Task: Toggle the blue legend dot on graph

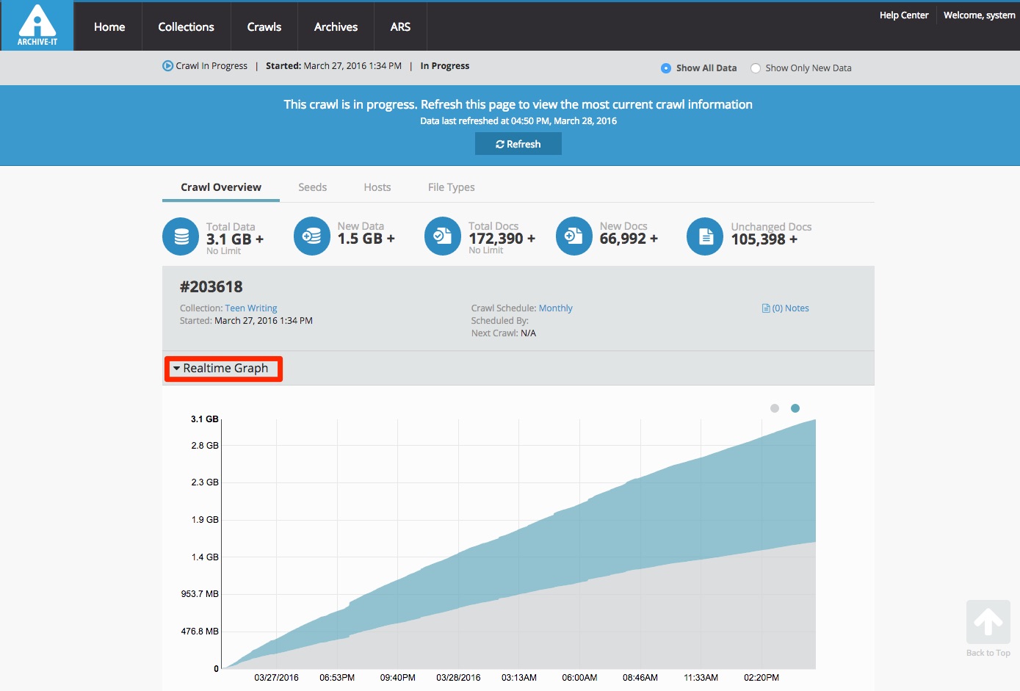Action: tap(795, 408)
